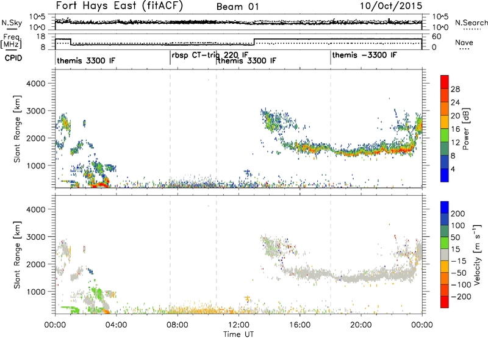
Task: Click the '200' tick on the Velocity colorbar
Action: point(458,214)
